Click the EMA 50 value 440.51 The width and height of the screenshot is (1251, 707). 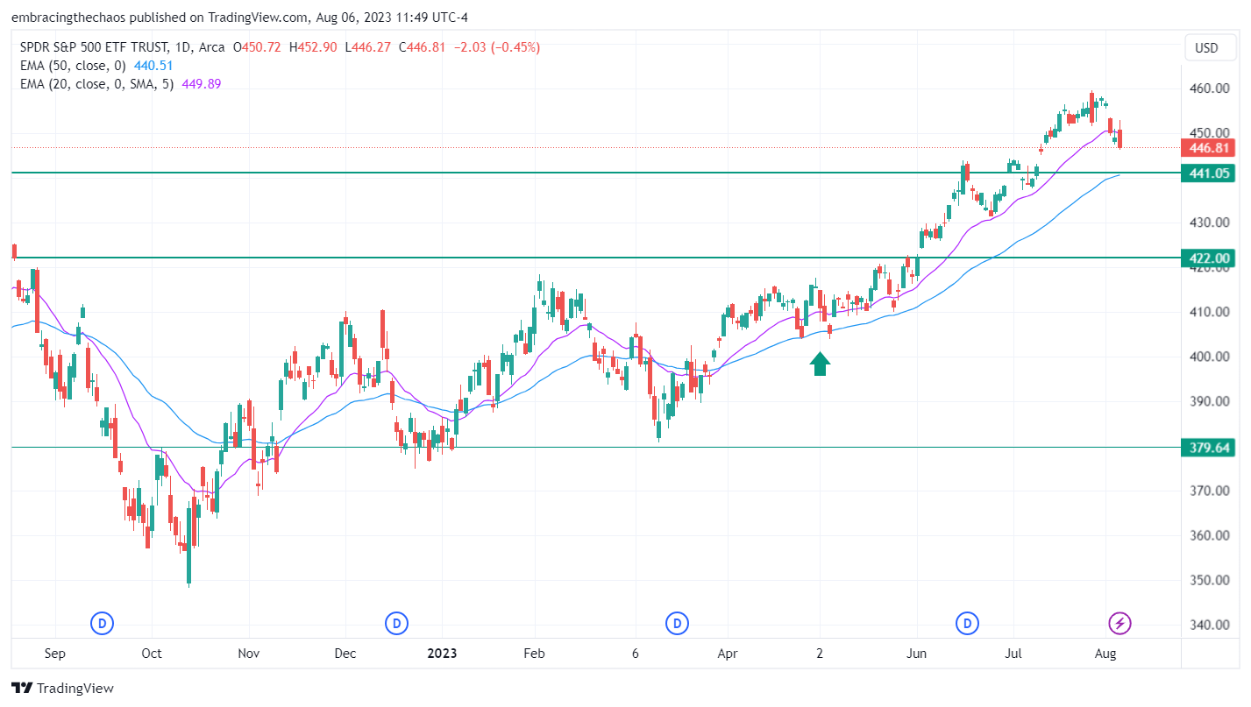click(x=153, y=66)
